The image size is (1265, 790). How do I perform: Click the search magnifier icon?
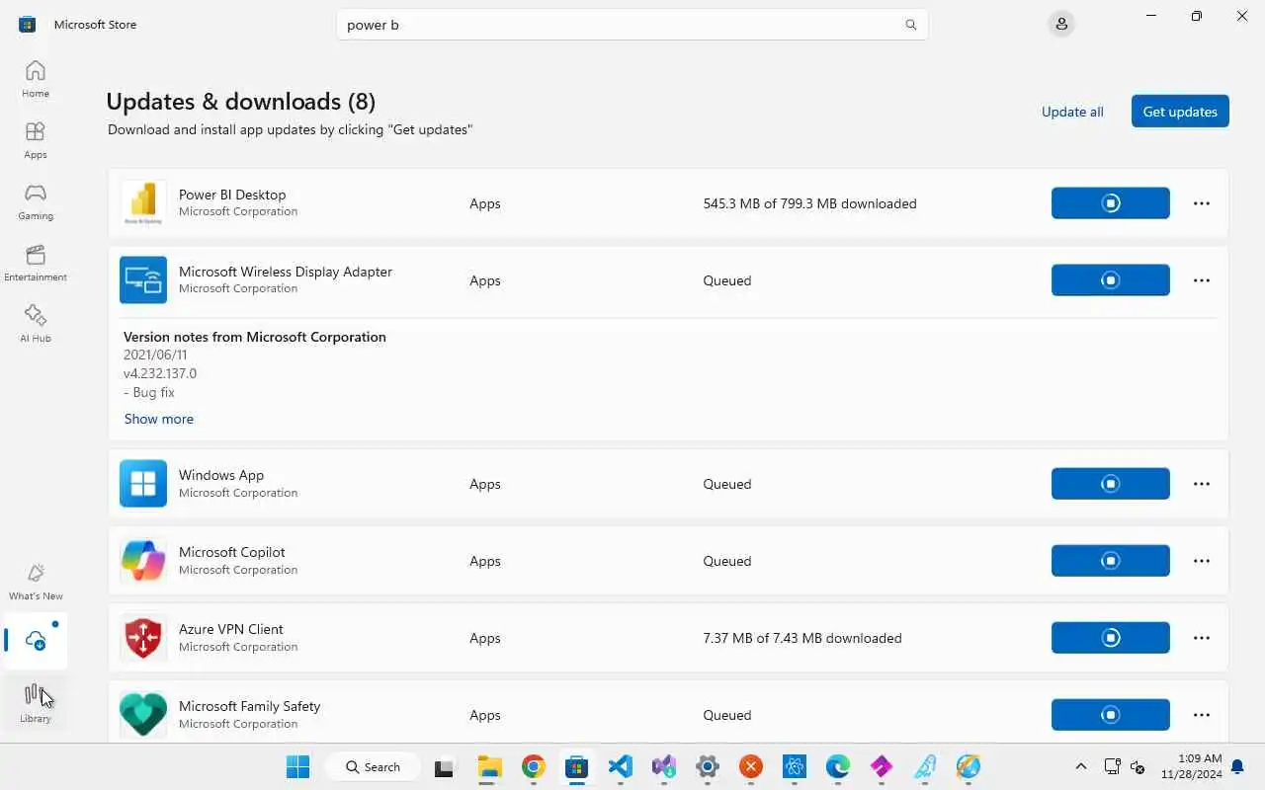pos(911,25)
